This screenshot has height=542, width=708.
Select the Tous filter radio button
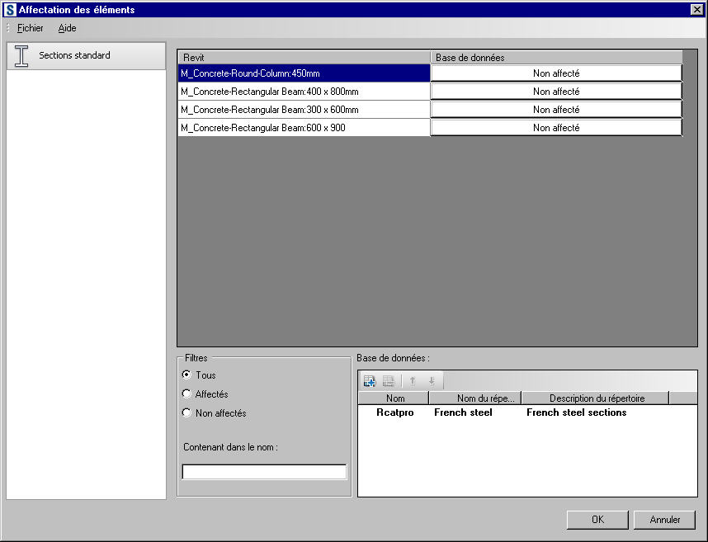186,375
